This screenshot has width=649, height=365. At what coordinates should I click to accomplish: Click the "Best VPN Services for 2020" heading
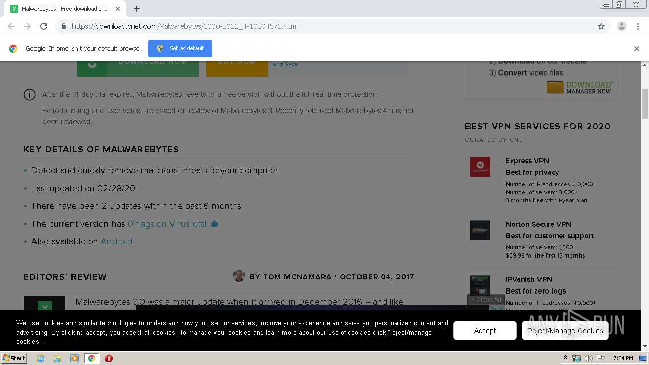538,126
